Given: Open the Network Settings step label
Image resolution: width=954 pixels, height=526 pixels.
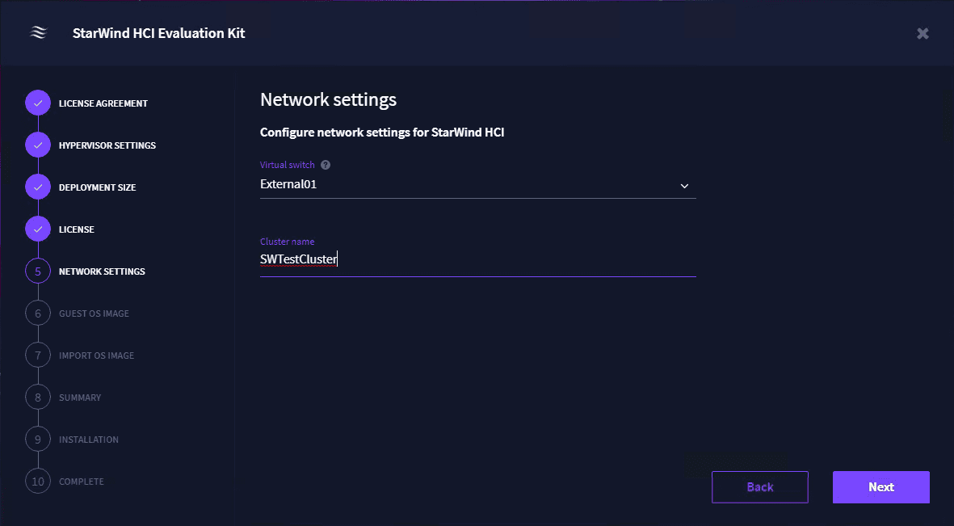Looking at the screenshot, I should [102, 271].
